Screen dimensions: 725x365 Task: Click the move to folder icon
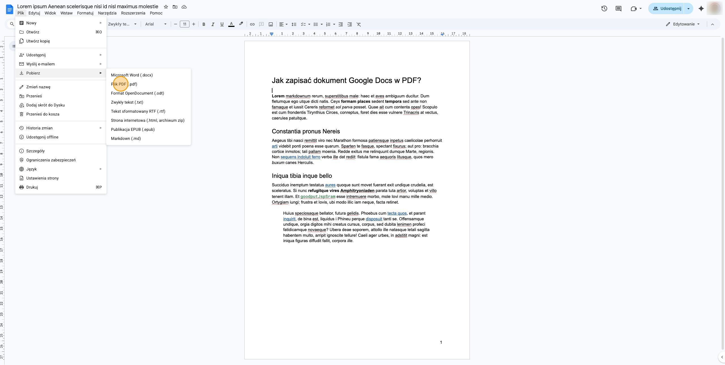pyautogui.click(x=175, y=7)
